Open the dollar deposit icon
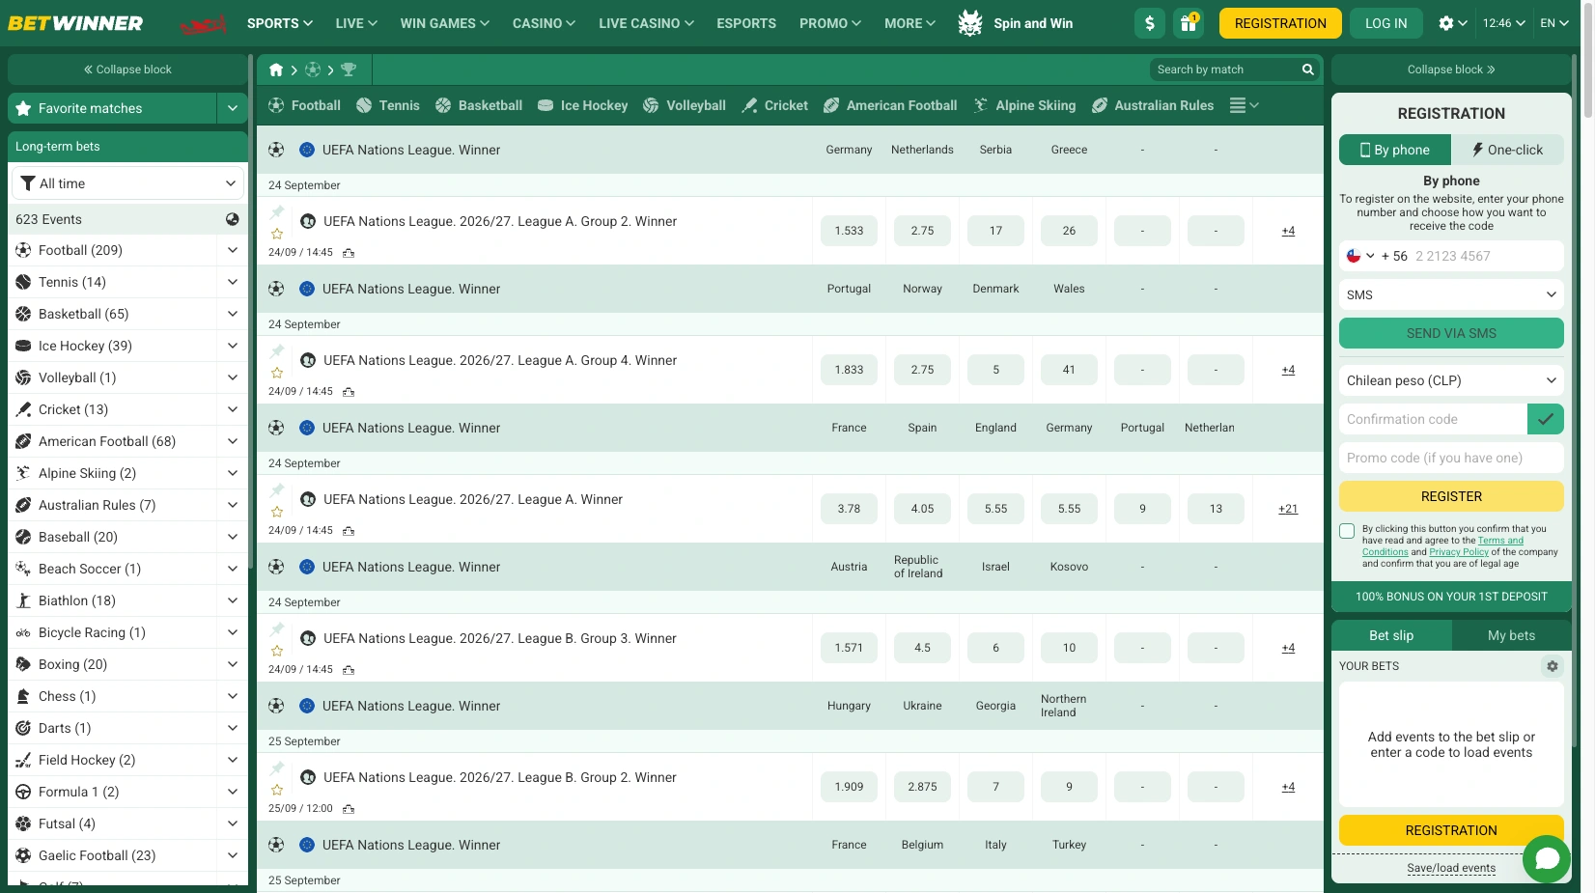The image size is (1595, 893). click(1149, 23)
